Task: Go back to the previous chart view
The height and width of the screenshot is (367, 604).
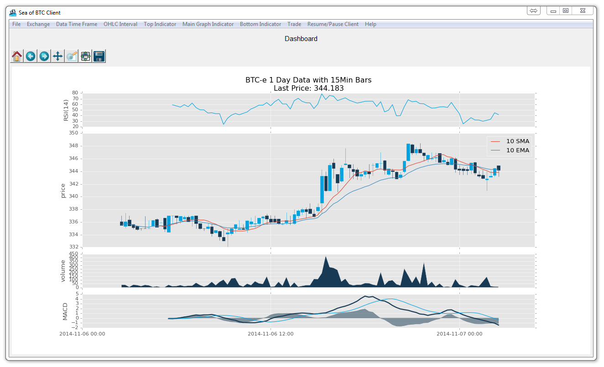Action: (x=31, y=56)
